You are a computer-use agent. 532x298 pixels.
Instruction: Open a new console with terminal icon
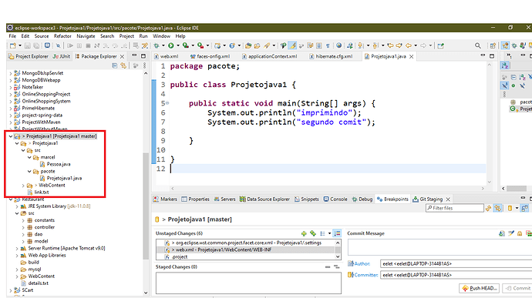47,45
